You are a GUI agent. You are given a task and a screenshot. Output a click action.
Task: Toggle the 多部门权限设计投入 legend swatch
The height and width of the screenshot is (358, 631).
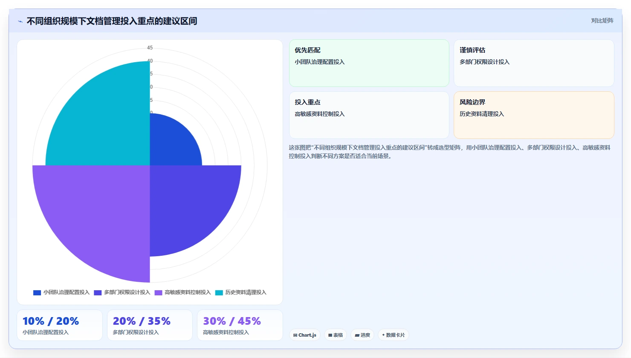(x=98, y=292)
